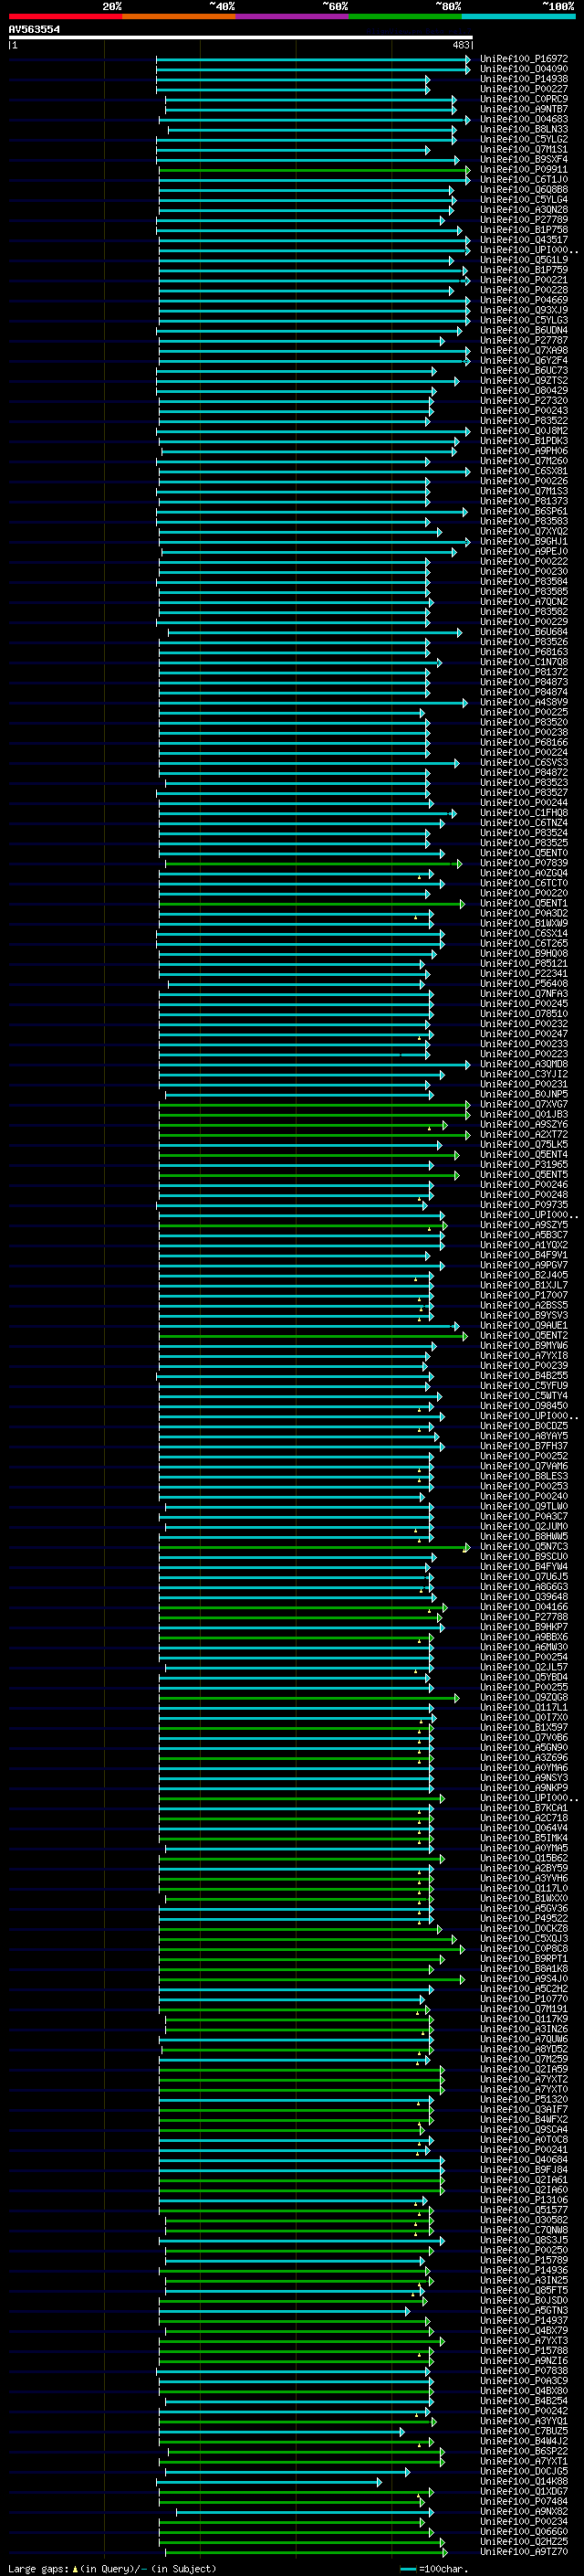Select the UniRef100_A9TZ70 label
The width and height of the screenshot is (584, 2576).
click(x=523, y=2551)
